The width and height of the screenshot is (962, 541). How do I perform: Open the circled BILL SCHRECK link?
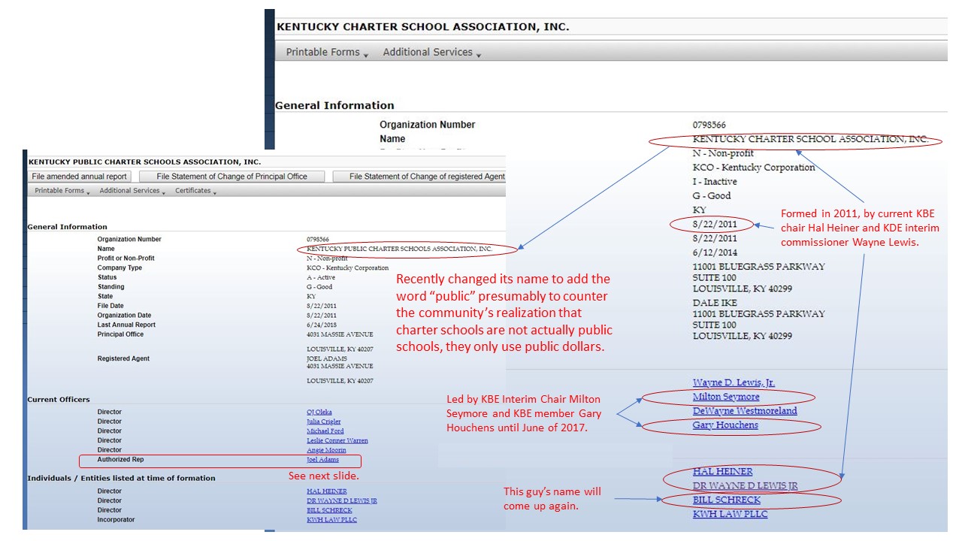[727, 500]
